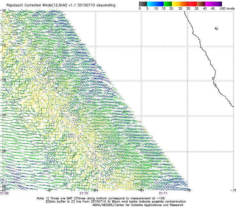Click the "0" legend scale label
The width and height of the screenshot is (236, 207).
(x=140, y=9)
